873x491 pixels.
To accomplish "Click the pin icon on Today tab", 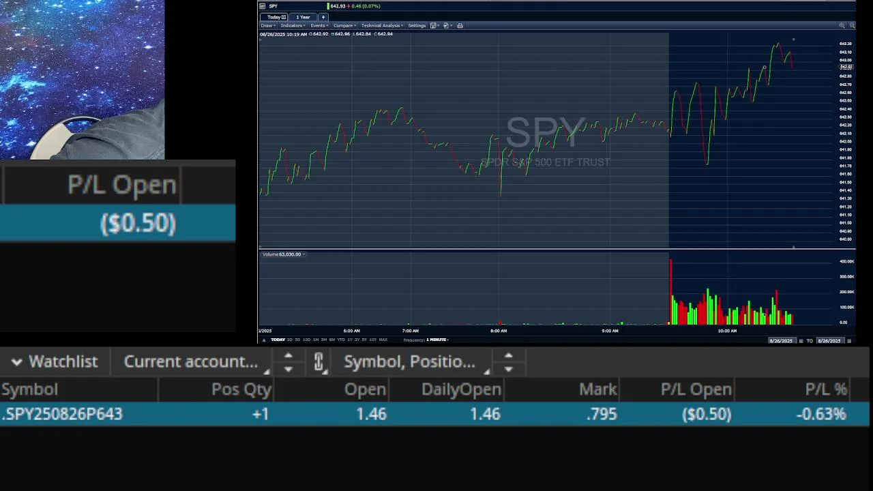I will 284,17.
